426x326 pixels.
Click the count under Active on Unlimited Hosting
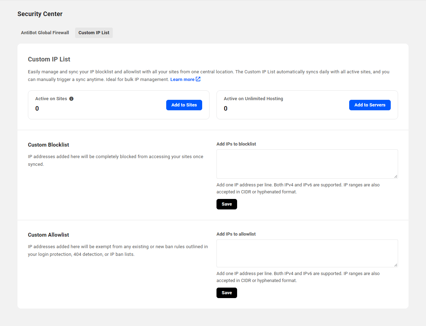[226, 109]
